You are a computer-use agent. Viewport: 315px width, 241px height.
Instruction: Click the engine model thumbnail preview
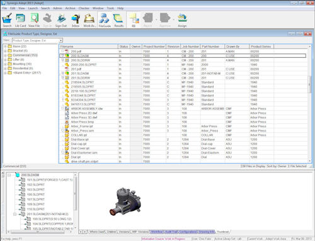[x=125, y=201]
